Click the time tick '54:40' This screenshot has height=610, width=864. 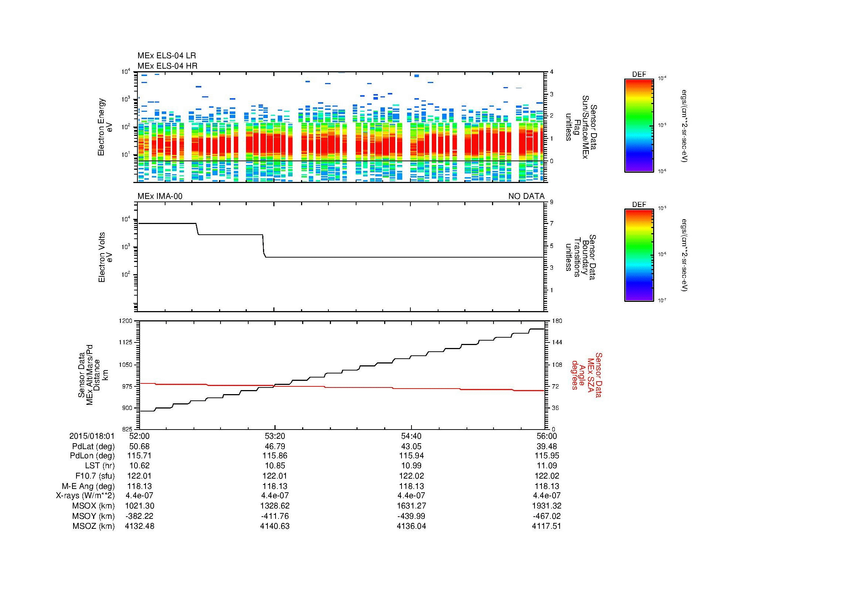[411, 436]
